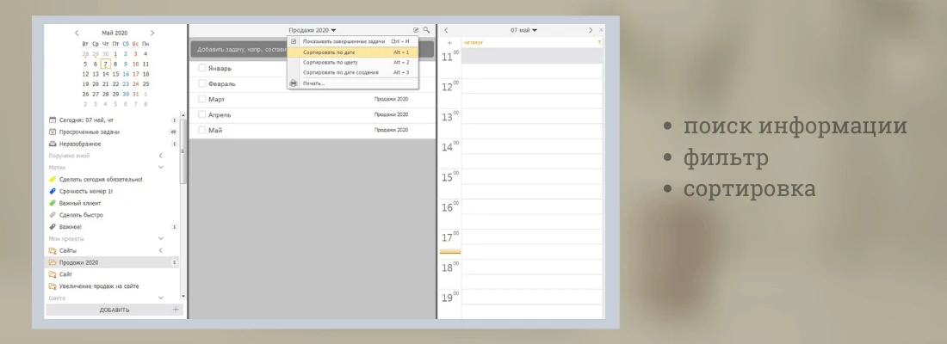Go to next month in mini calendar
Screen dimensions: 947x344
coord(152,32)
